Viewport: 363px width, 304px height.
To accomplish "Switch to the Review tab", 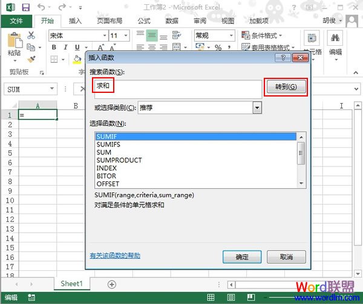I will (200, 21).
